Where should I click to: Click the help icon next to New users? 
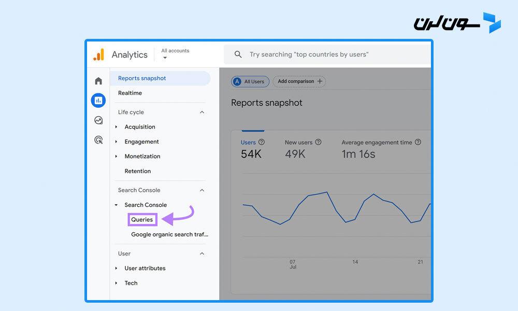pyautogui.click(x=318, y=142)
